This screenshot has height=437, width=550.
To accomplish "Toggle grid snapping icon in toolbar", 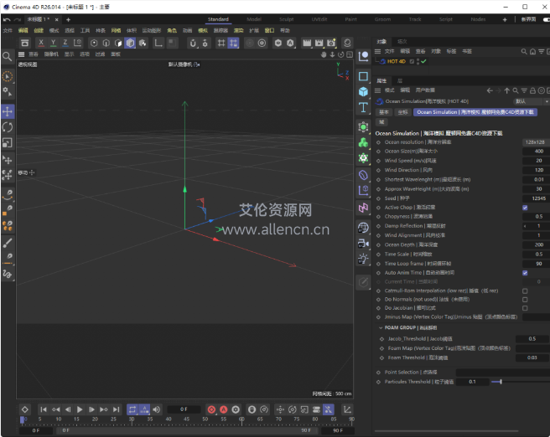I will [233, 43].
